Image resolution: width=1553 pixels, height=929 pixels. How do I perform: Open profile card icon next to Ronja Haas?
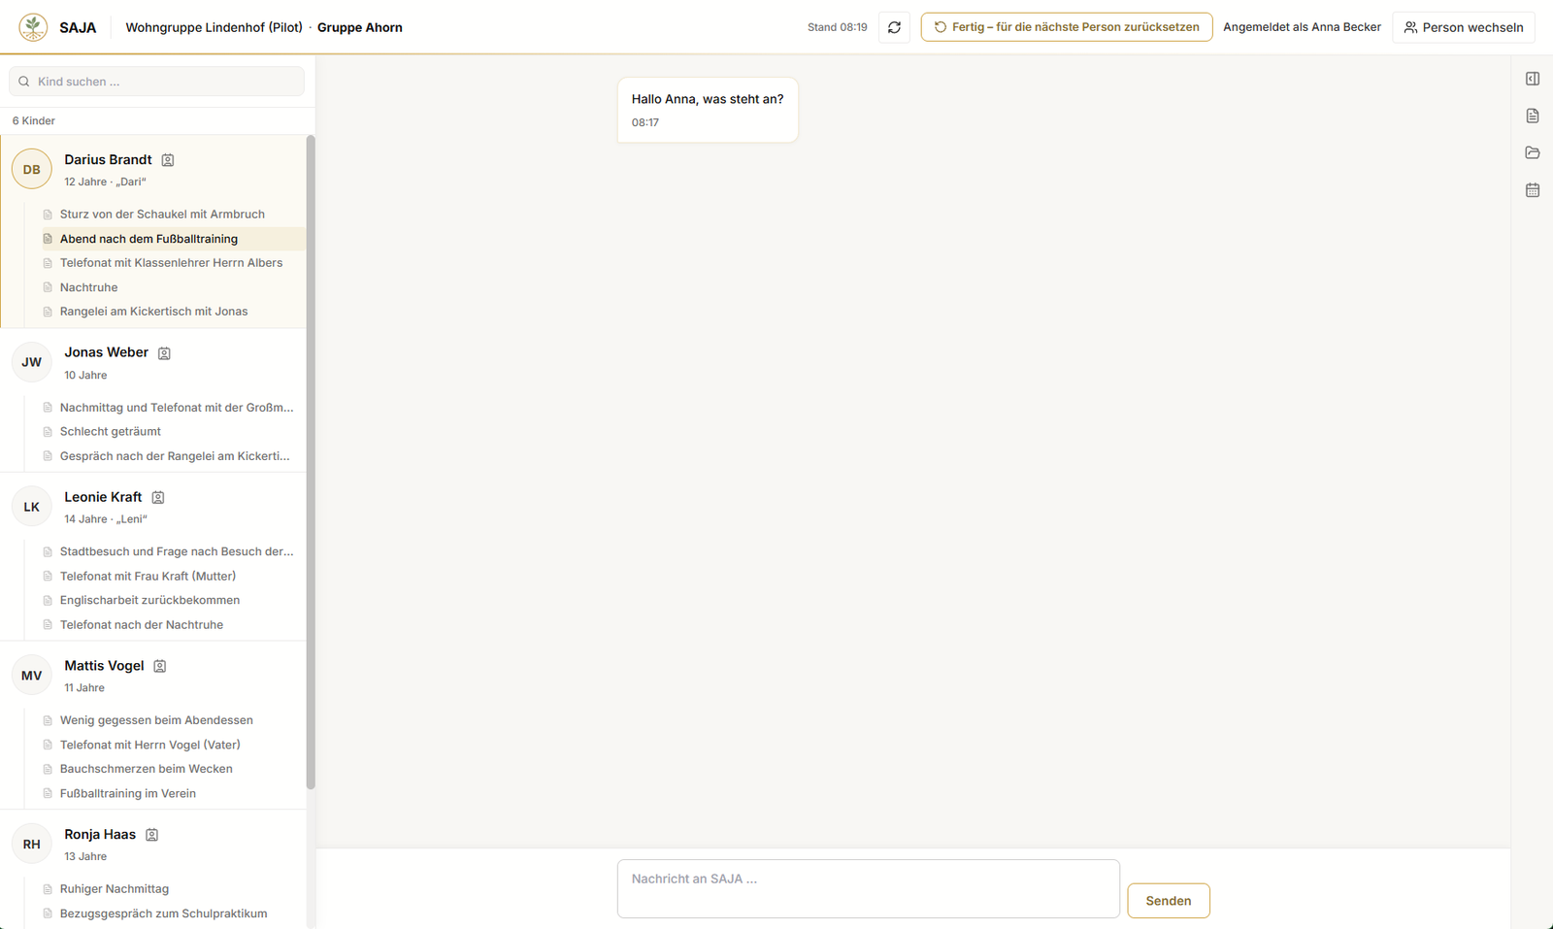(x=152, y=835)
